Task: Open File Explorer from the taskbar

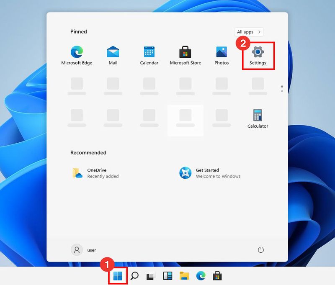Action: tap(184, 276)
